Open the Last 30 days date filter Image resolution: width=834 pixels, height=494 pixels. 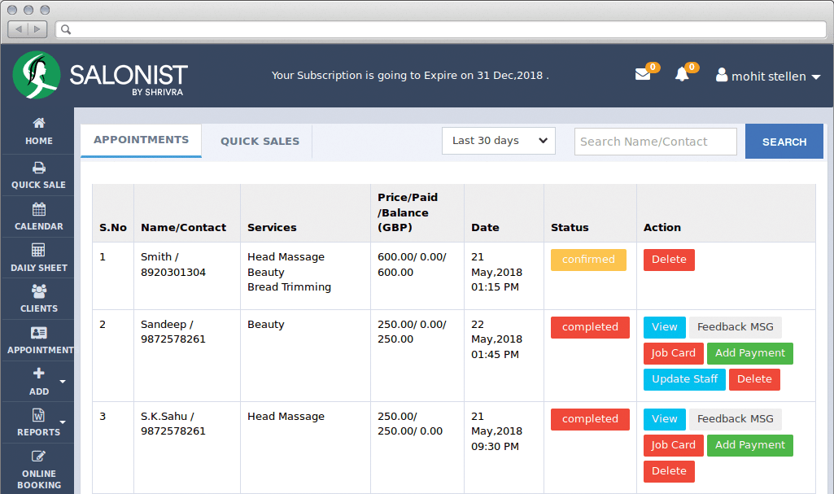[x=499, y=141]
